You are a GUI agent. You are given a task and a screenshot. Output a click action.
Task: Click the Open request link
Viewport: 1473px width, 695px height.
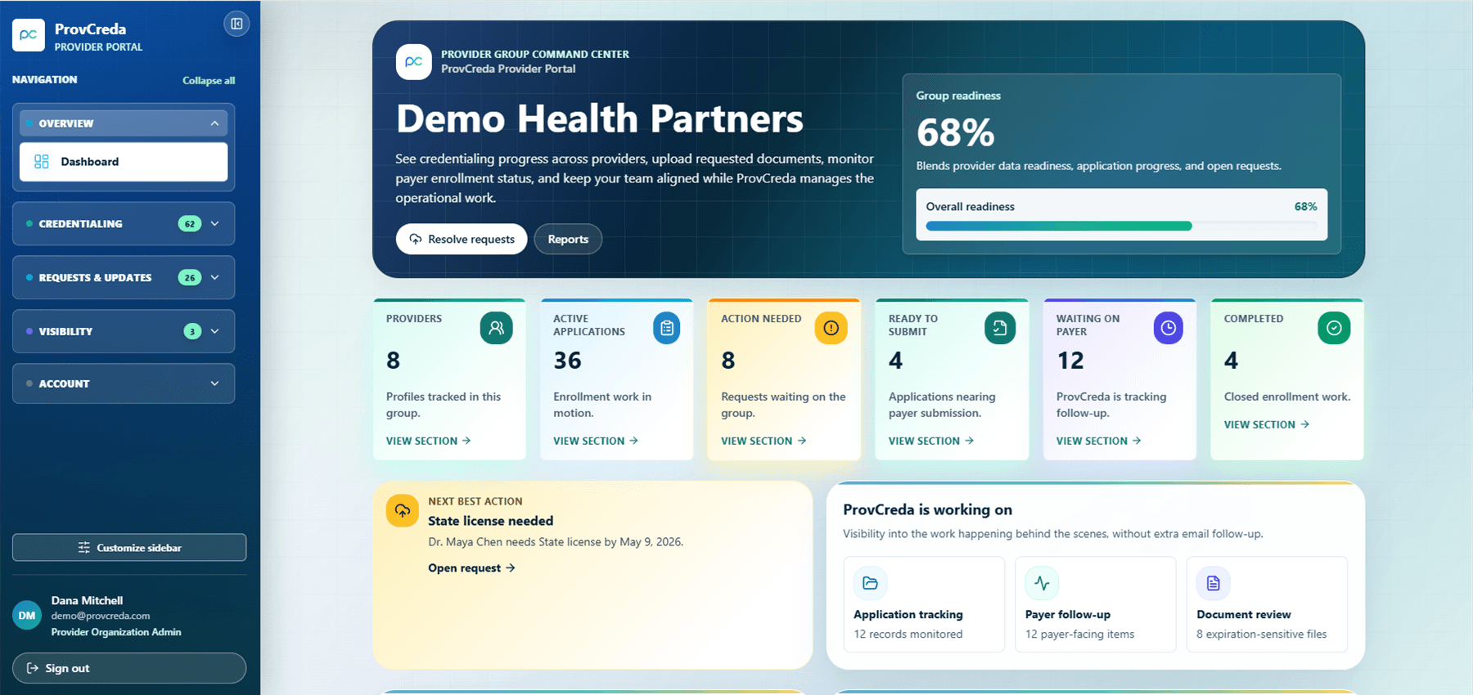(x=471, y=568)
